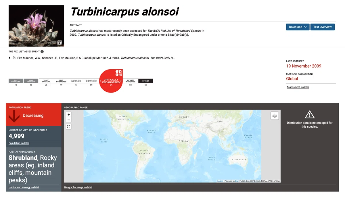
Task: Click the Extinct in the Wild category
Action: pyautogui.click(x=131, y=81)
